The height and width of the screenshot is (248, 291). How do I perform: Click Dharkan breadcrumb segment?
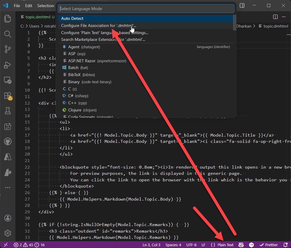(x=244, y=26)
